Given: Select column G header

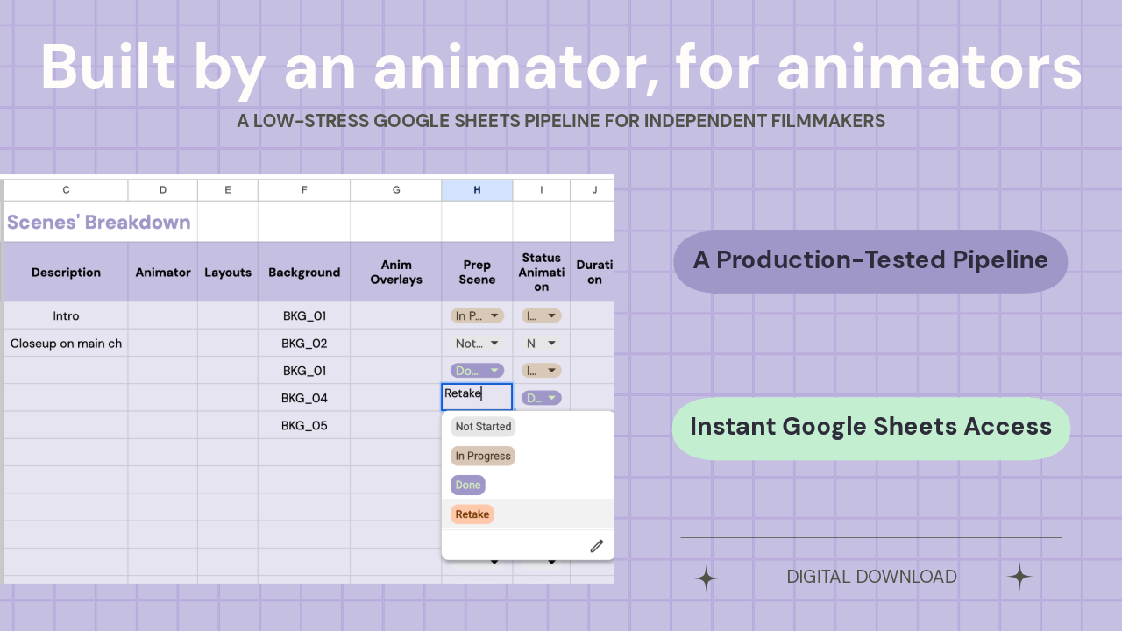Looking at the screenshot, I should [396, 190].
